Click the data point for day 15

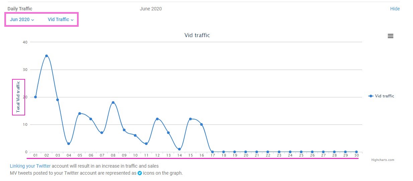coord(190,119)
